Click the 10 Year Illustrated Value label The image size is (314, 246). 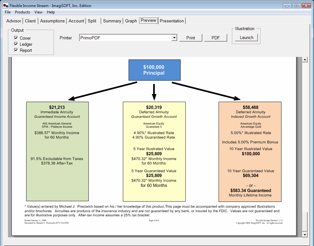(251, 149)
